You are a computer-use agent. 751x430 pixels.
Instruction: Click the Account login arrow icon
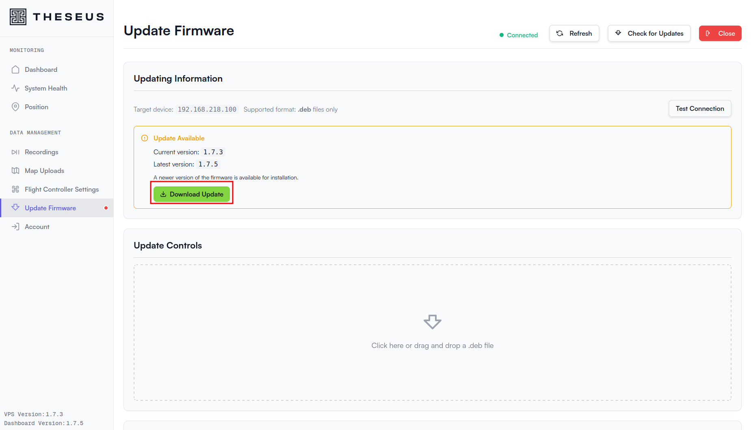[x=15, y=227]
